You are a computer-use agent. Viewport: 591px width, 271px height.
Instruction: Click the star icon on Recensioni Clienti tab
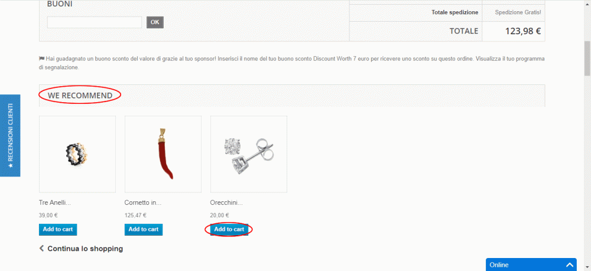point(11,165)
